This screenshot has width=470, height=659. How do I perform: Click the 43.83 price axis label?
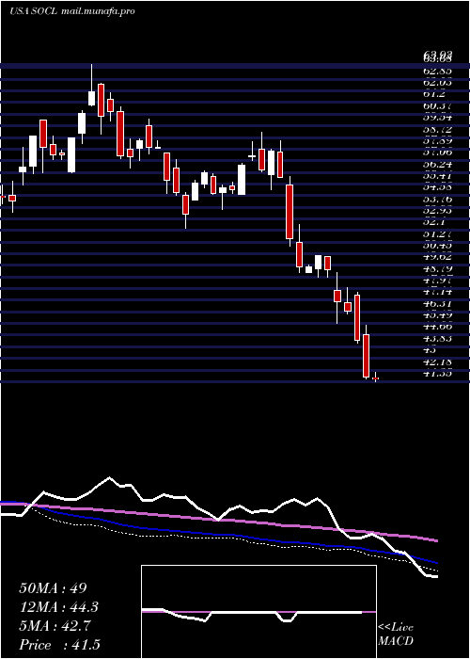(437, 339)
